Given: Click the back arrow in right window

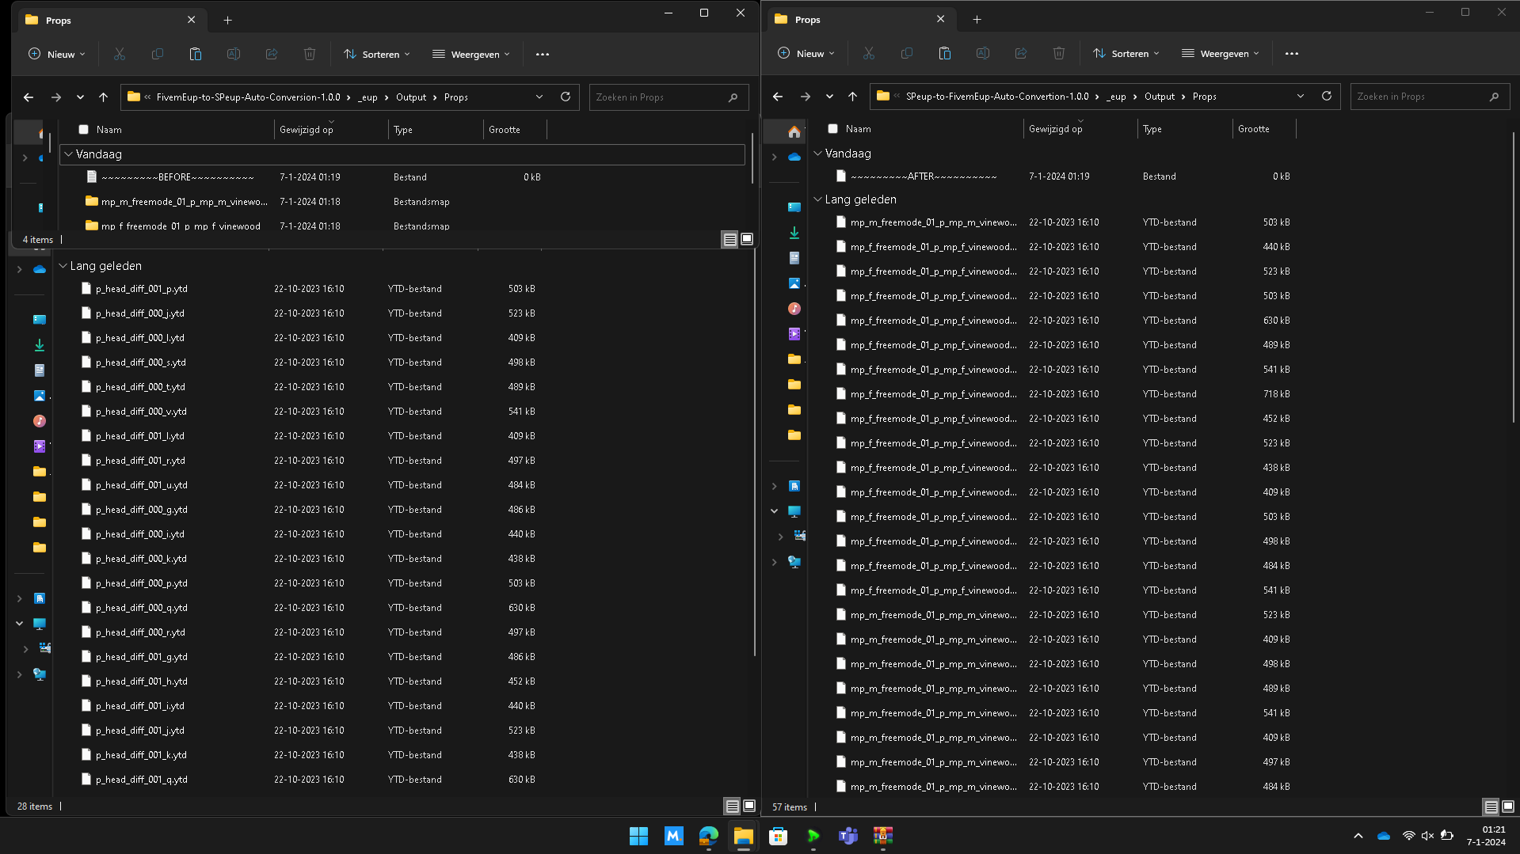Looking at the screenshot, I should click(777, 96).
